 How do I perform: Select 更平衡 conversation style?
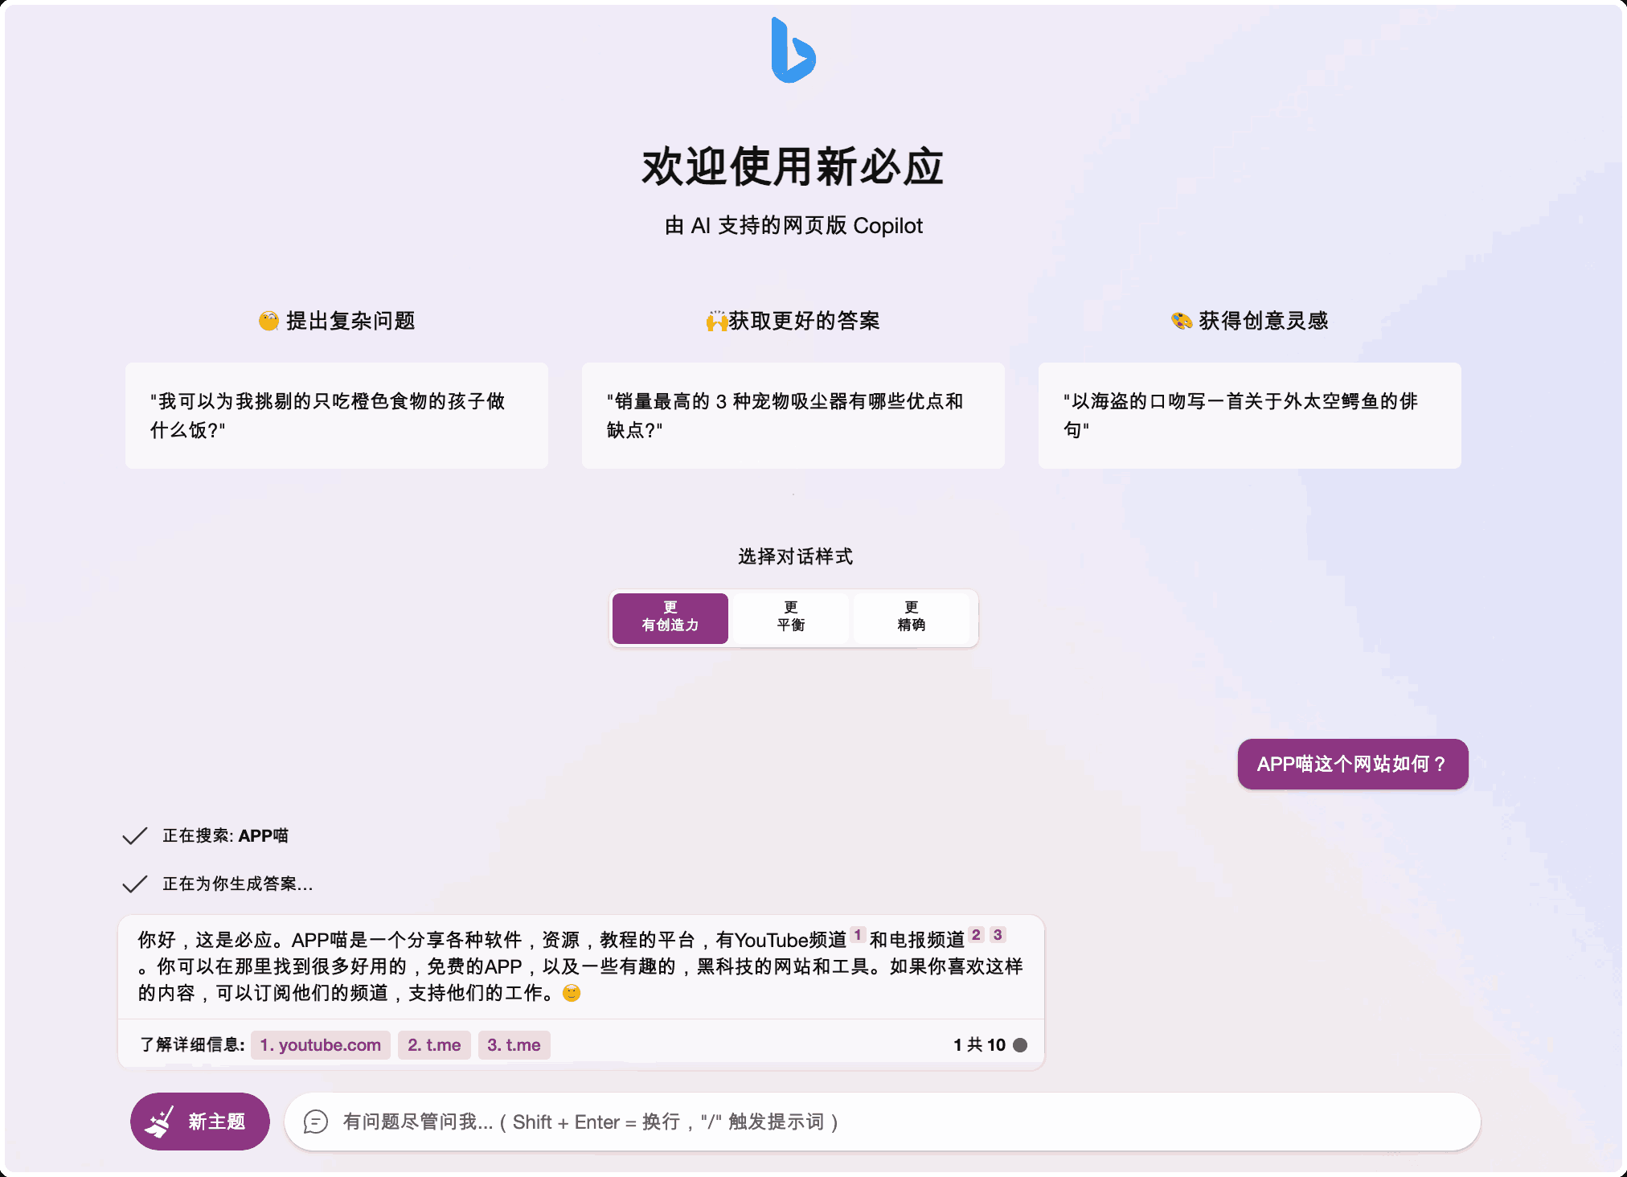pos(791,618)
